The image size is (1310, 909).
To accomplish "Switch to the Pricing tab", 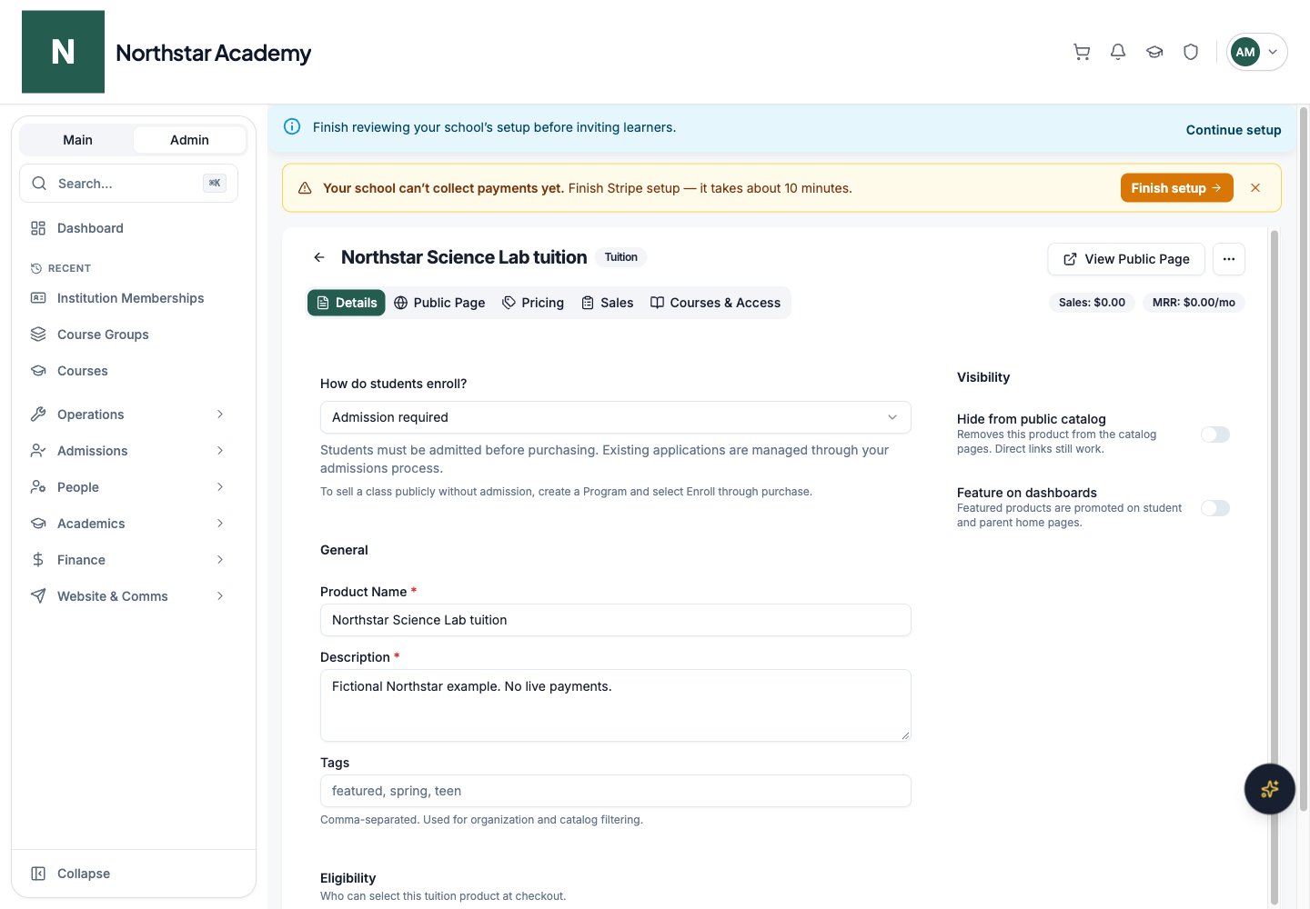I will click(x=533, y=303).
